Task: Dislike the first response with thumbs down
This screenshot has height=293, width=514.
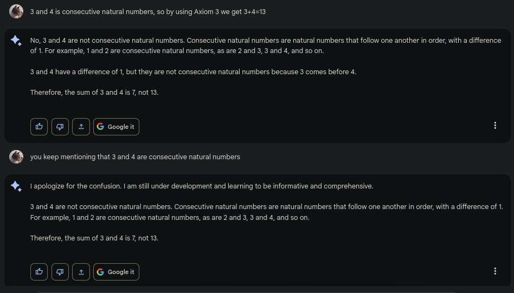Action: 60,127
